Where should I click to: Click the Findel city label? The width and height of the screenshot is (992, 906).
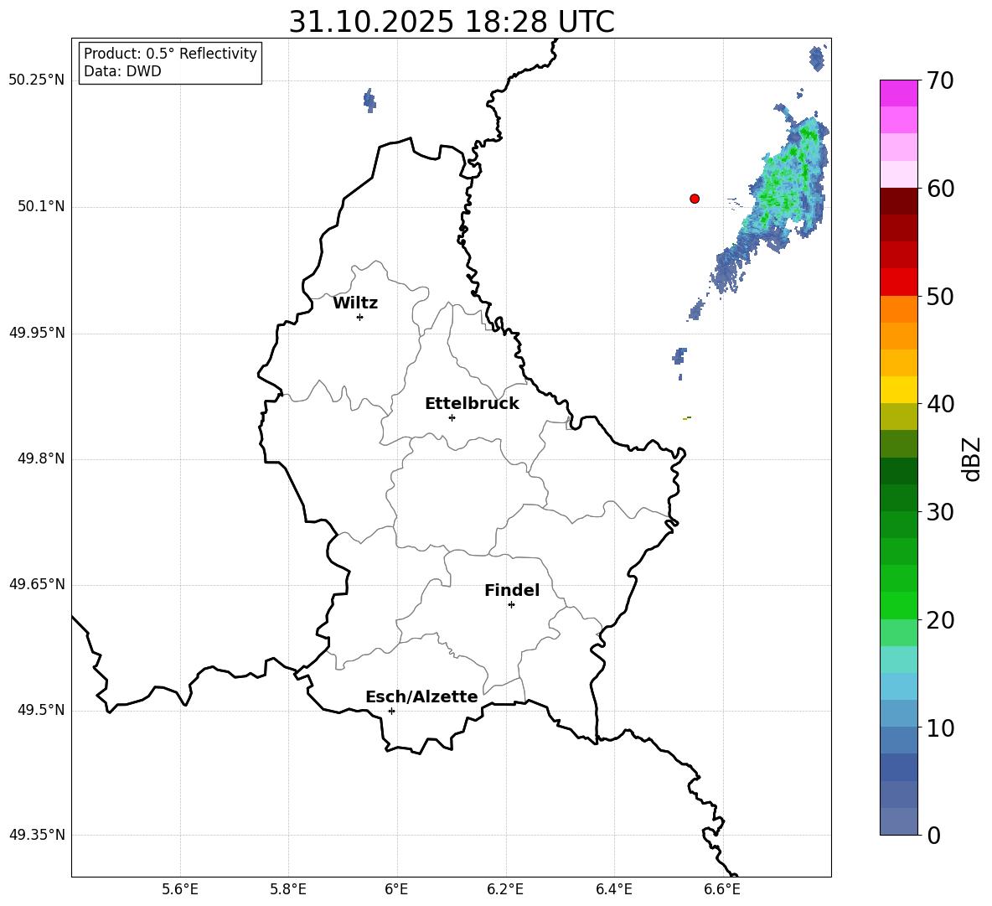tap(512, 590)
